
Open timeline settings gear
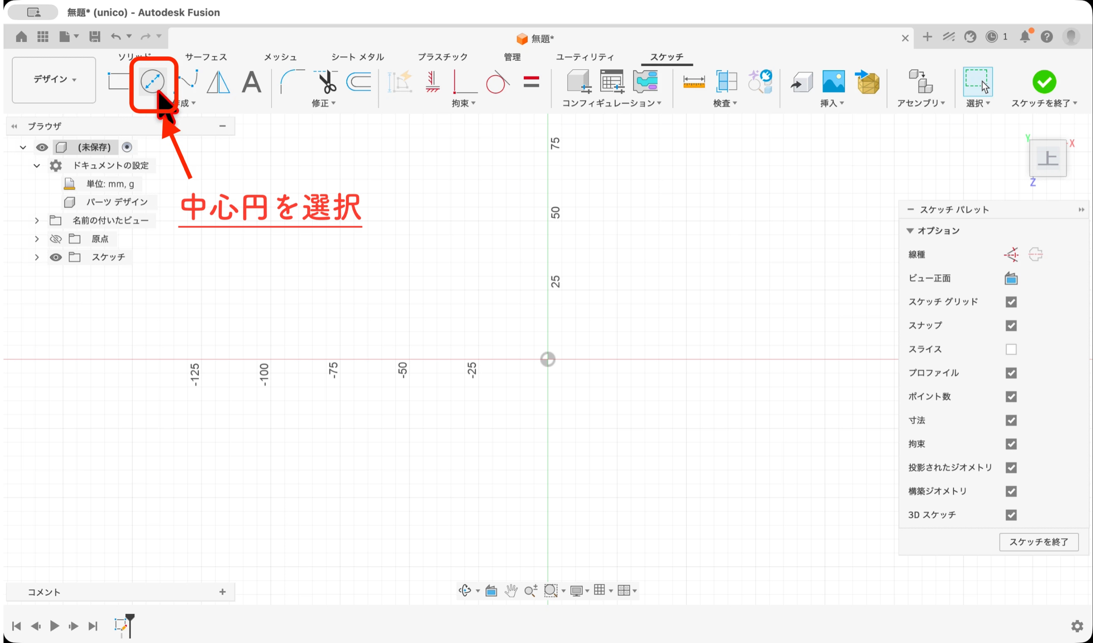[x=1077, y=626]
